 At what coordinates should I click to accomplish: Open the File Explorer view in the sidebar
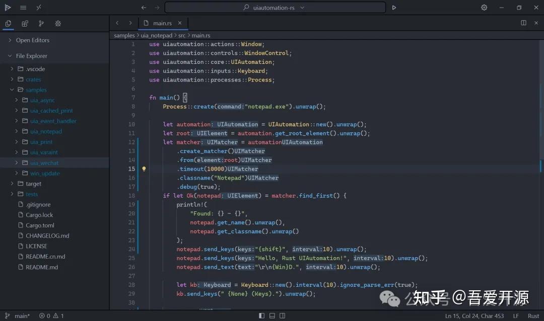[8, 24]
